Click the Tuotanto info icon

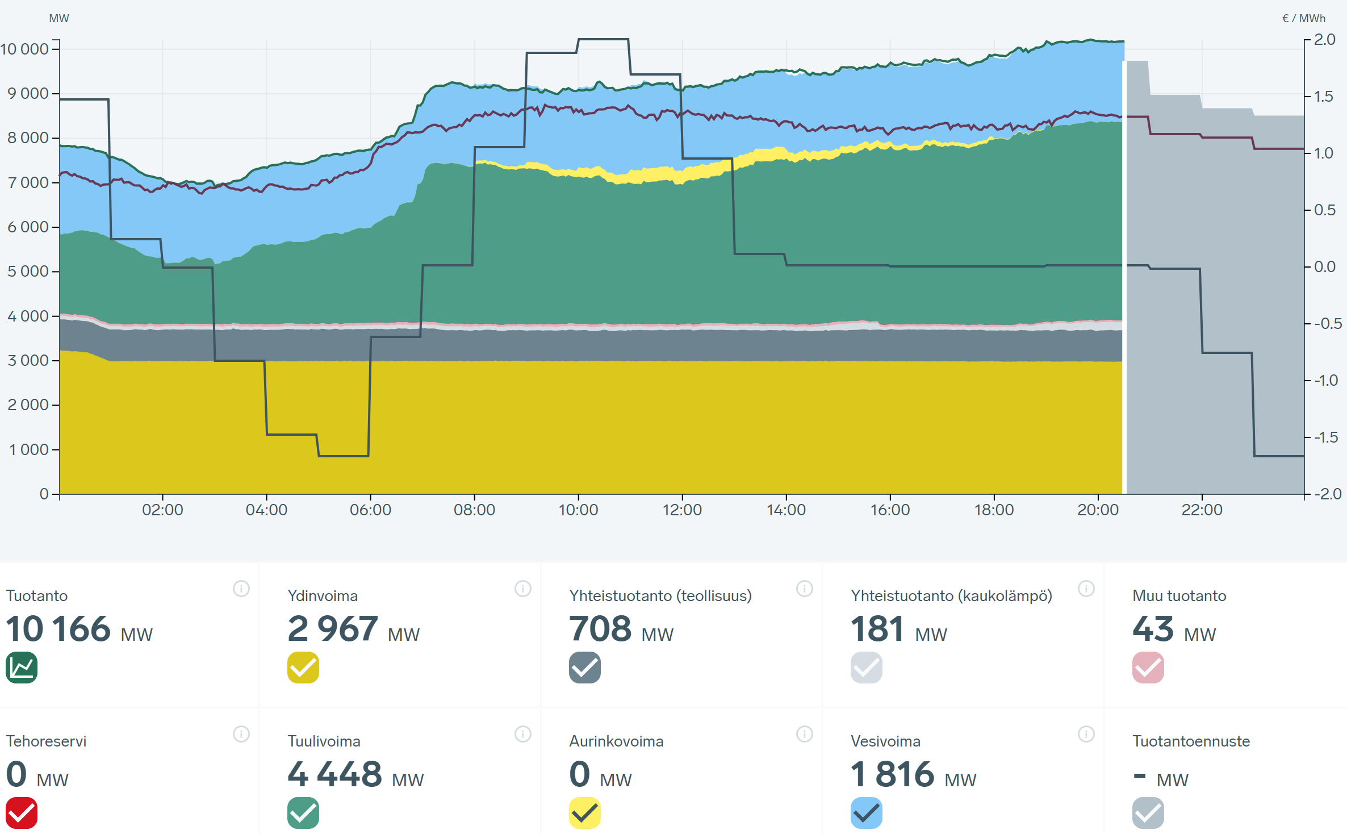coord(241,589)
